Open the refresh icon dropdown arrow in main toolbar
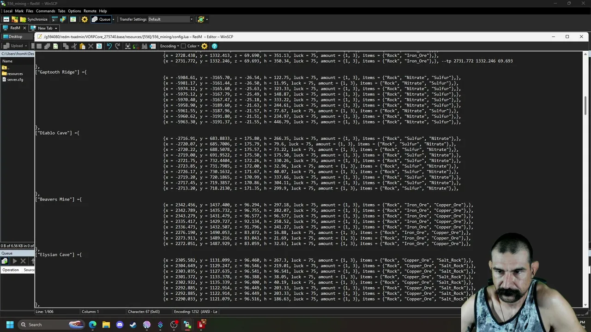The height and width of the screenshot is (332, 591). [206, 19]
